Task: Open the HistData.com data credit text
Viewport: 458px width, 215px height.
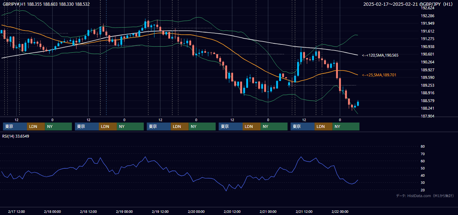Action: [x=425, y=196]
